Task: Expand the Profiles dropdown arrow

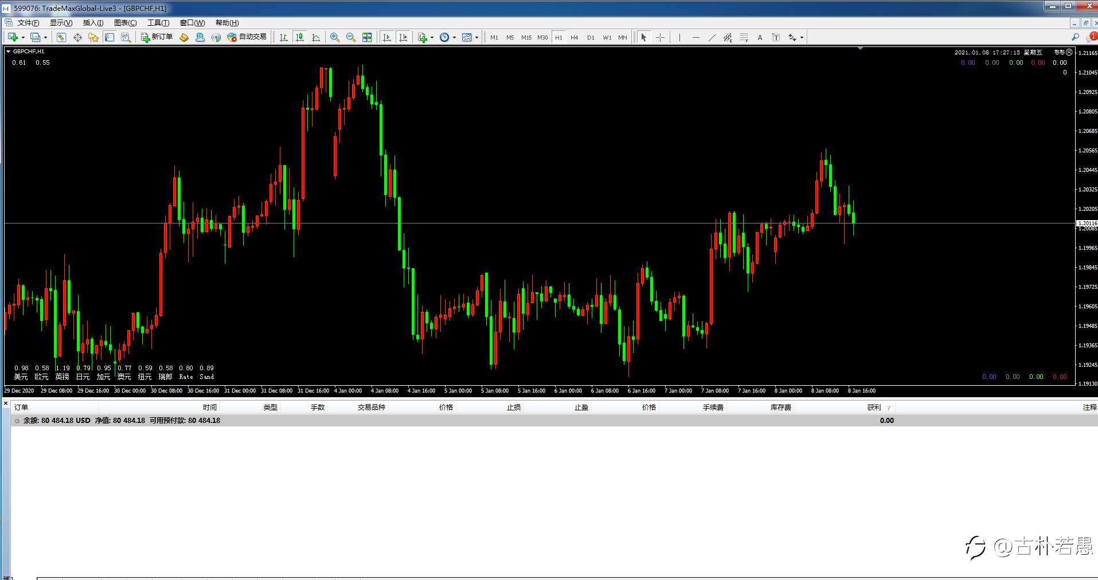Action: pyautogui.click(x=45, y=38)
